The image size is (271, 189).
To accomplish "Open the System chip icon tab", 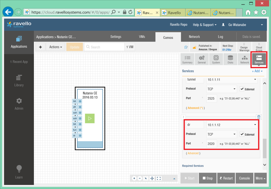I will [216, 59].
